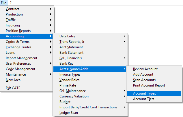Image resolution: width=183 pixels, height=117 pixels.
Task: Choose Vendor Roles
Action: (90, 80)
